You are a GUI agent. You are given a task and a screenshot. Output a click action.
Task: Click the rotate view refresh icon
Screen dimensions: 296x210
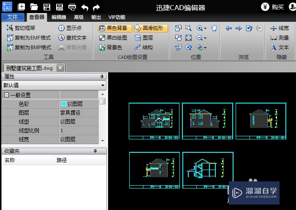(188, 48)
